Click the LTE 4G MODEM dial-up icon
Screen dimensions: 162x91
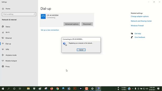click(x=43, y=16)
